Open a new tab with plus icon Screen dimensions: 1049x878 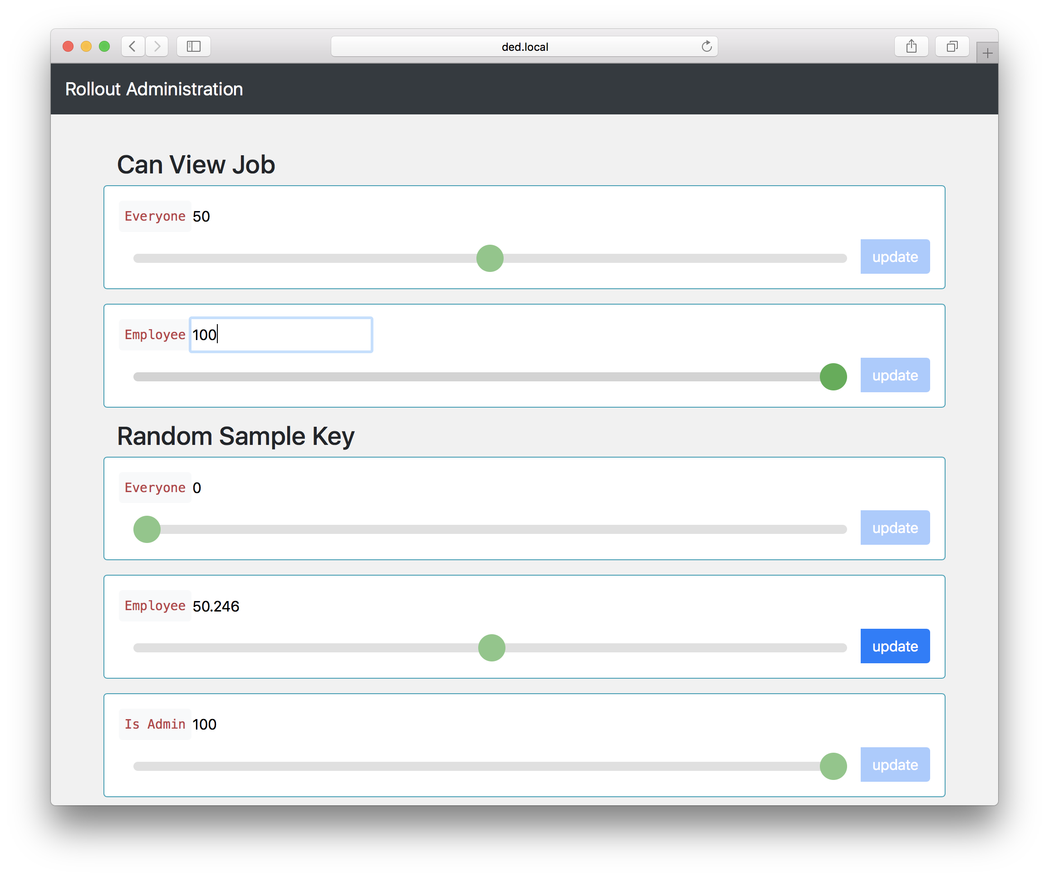tap(987, 53)
